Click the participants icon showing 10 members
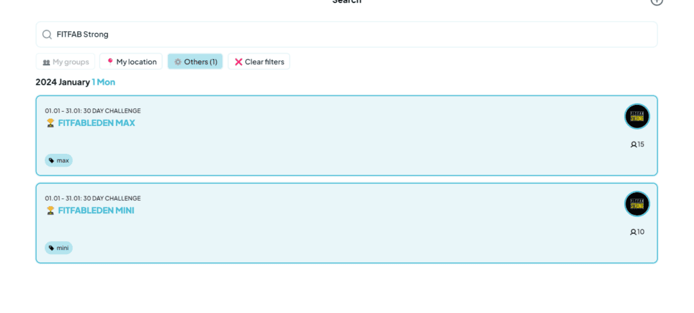The image size is (694, 313). tap(634, 232)
